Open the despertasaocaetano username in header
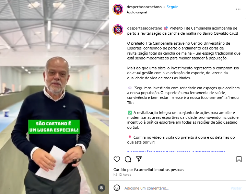The height and width of the screenshot is (194, 246). 144,7
